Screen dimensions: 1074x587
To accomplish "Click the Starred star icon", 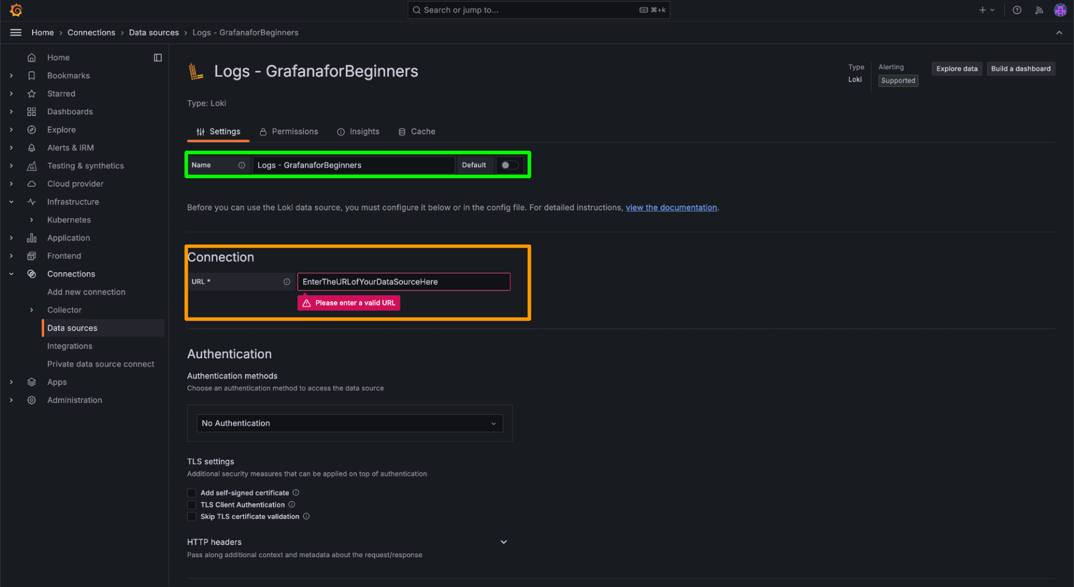I will 32,93.
